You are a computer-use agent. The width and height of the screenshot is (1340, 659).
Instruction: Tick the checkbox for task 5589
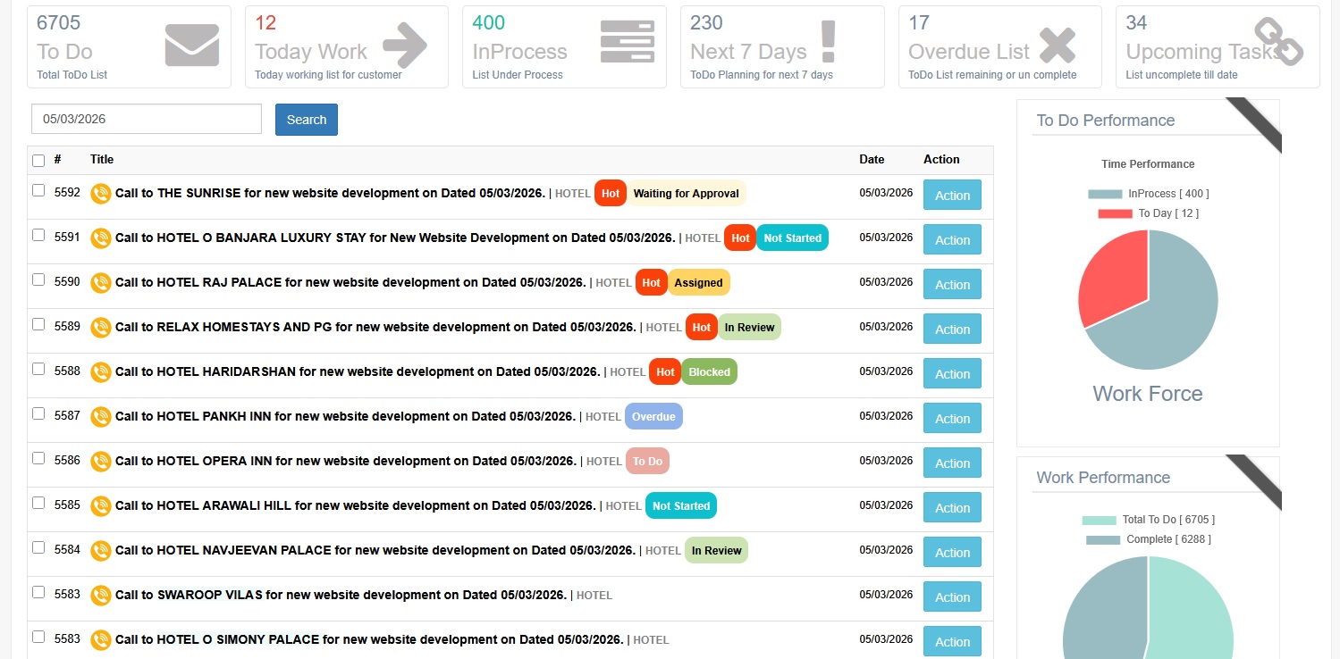(38, 324)
